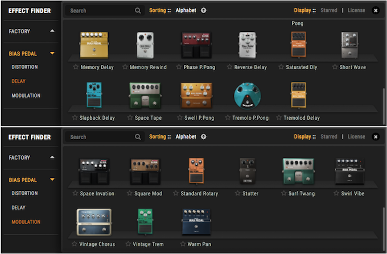Select the Tremolod Delay pedal image

click(299, 95)
